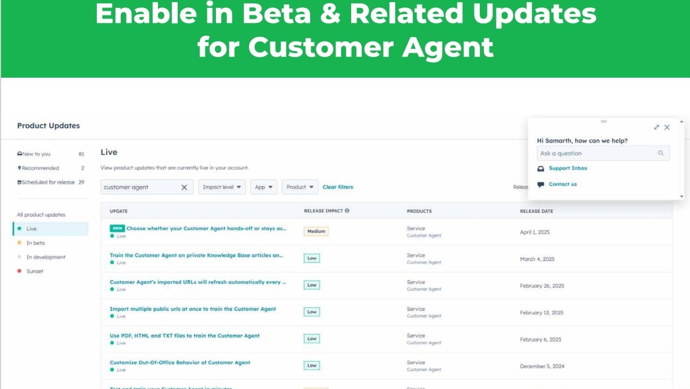Click the scroll-up arrow in help widget
690x389 pixels.
682,122
